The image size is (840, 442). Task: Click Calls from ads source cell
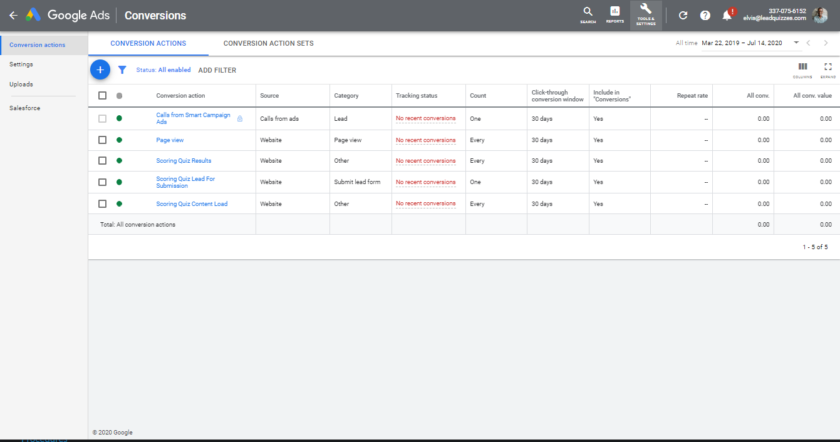point(279,118)
